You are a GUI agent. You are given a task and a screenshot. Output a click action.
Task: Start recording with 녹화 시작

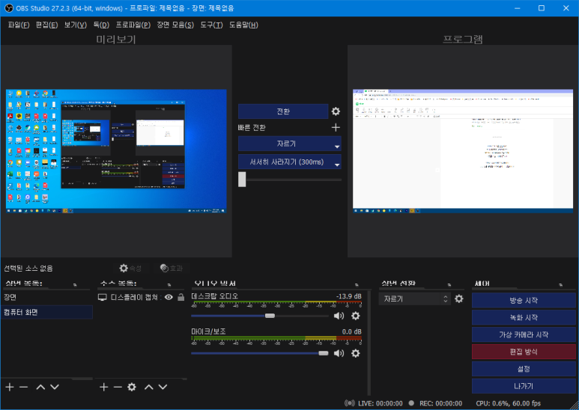click(x=524, y=317)
